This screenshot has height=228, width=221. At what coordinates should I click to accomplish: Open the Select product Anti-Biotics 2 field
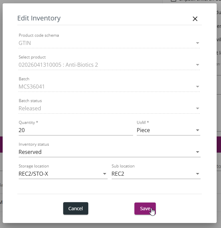[109, 65]
